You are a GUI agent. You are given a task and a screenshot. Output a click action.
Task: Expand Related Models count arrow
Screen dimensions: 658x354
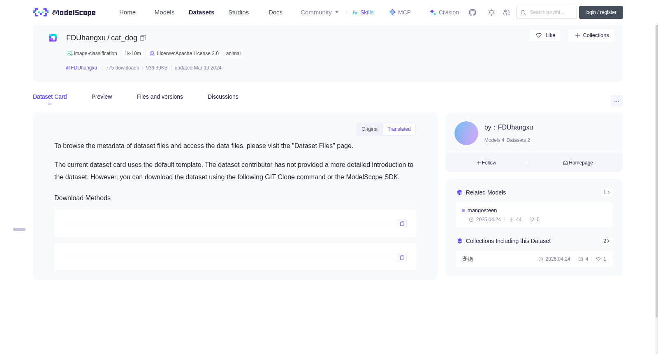pyautogui.click(x=607, y=192)
